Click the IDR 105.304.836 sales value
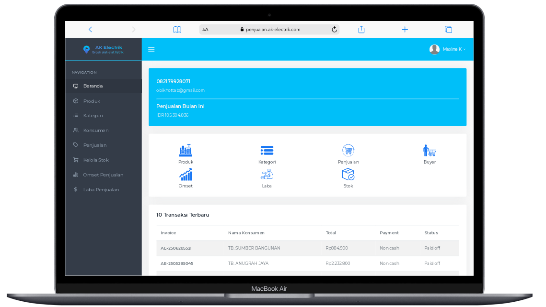This screenshot has height=307, width=546. coord(173,115)
